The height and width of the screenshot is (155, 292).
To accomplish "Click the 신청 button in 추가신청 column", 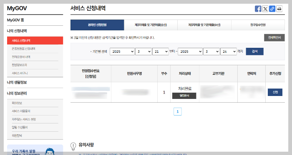I will point(275,92).
